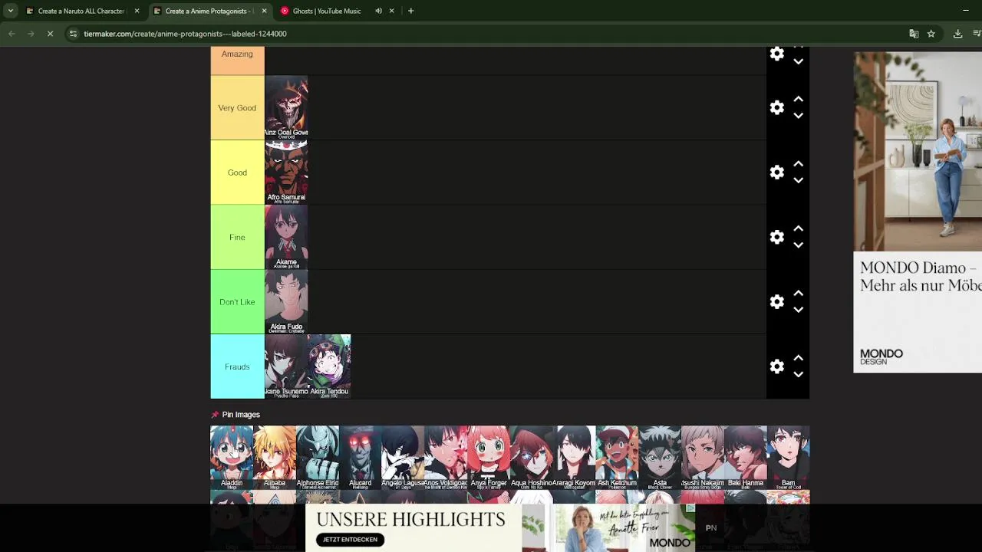The image size is (982, 552).
Task: Select Akira Fudo image in Don't Like
Action: coord(286,302)
